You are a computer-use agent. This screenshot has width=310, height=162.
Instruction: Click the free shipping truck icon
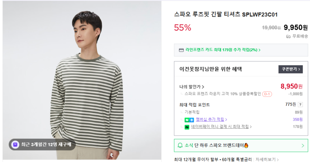288,36
